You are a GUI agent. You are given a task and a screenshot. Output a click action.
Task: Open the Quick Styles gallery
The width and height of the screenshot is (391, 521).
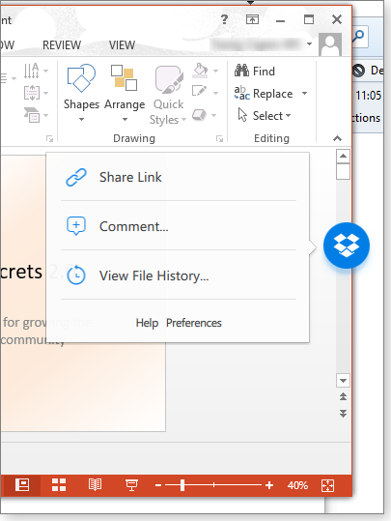[x=168, y=95]
